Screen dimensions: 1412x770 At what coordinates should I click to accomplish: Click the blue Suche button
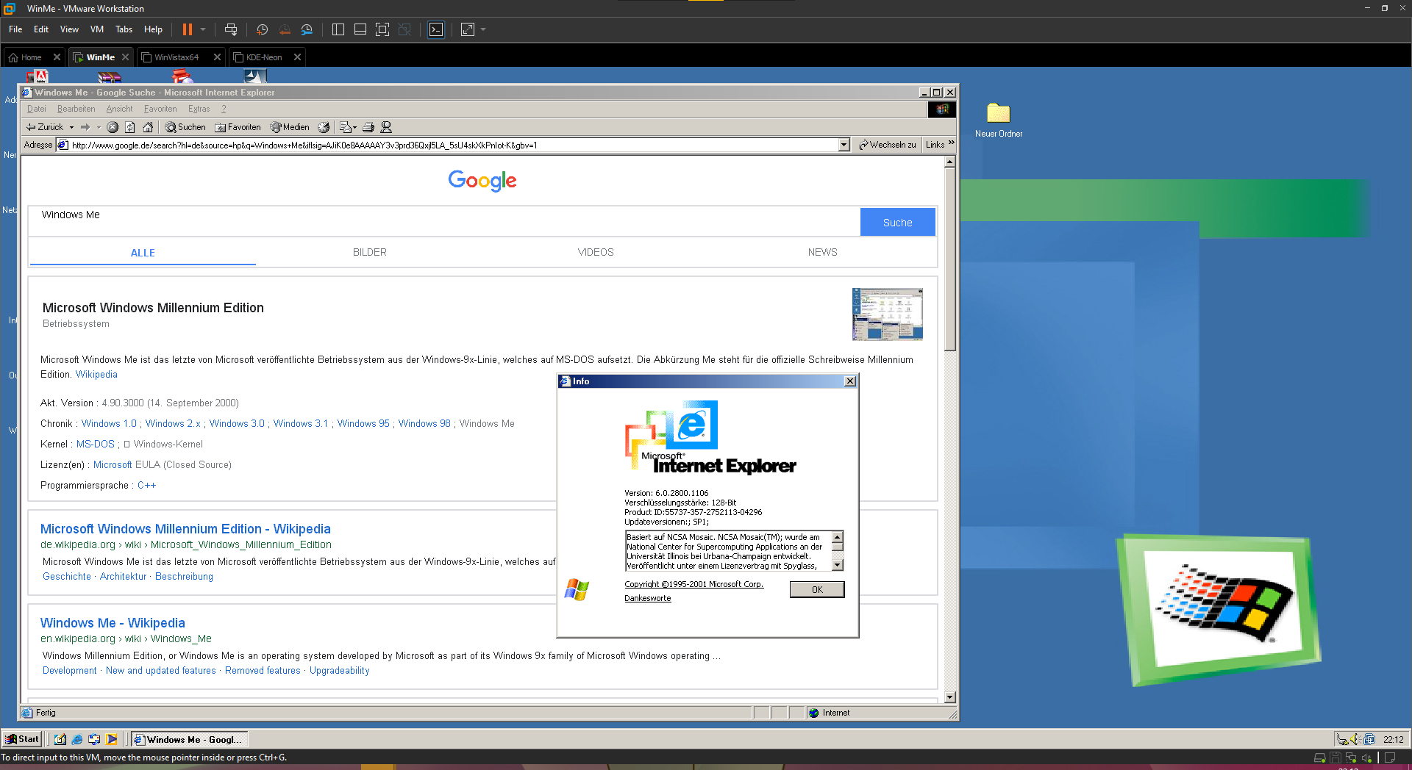tap(898, 222)
